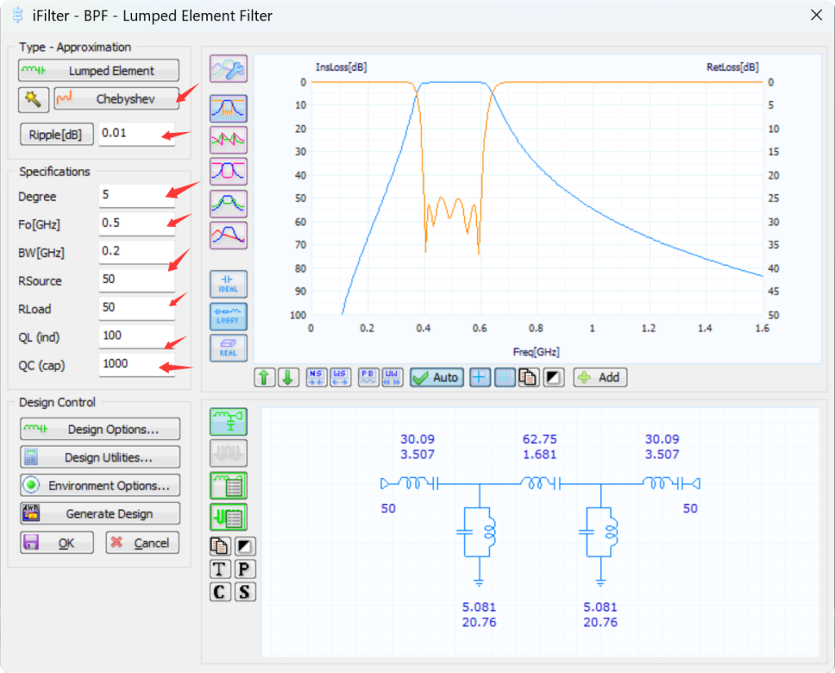Click the first series 30.09 / 3.507 element values
The image size is (835, 673).
click(x=417, y=446)
